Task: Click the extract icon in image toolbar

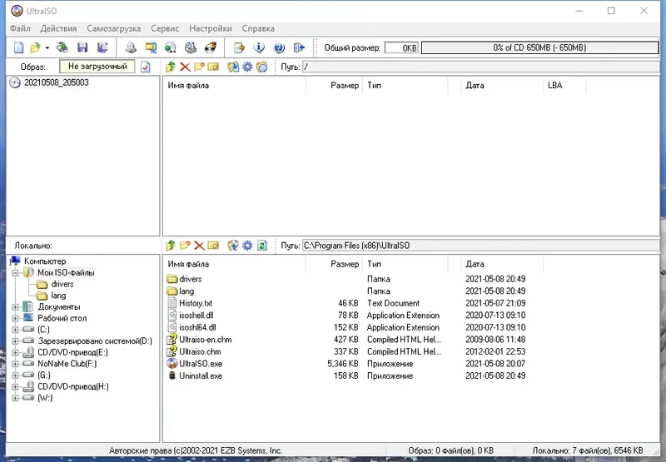Action: coord(233,67)
